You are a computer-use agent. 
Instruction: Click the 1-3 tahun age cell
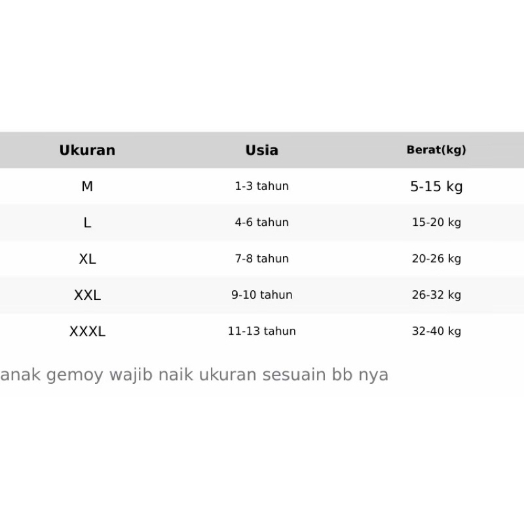point(262,186)
